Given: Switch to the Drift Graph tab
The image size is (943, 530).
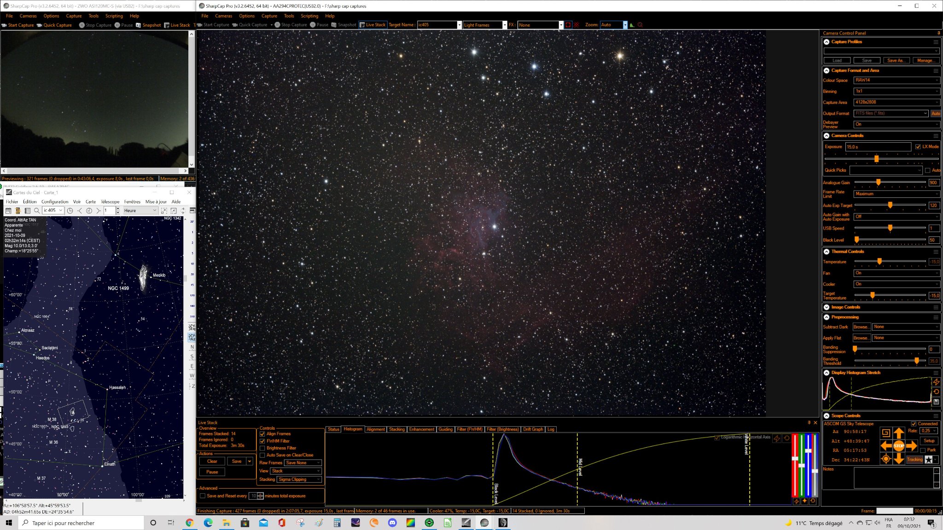Looking at the screenshot, I should (x=533, y=429).
